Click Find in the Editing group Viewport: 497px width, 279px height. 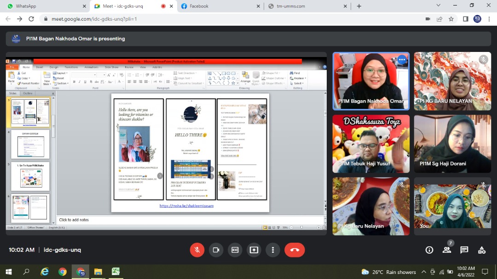295,73
